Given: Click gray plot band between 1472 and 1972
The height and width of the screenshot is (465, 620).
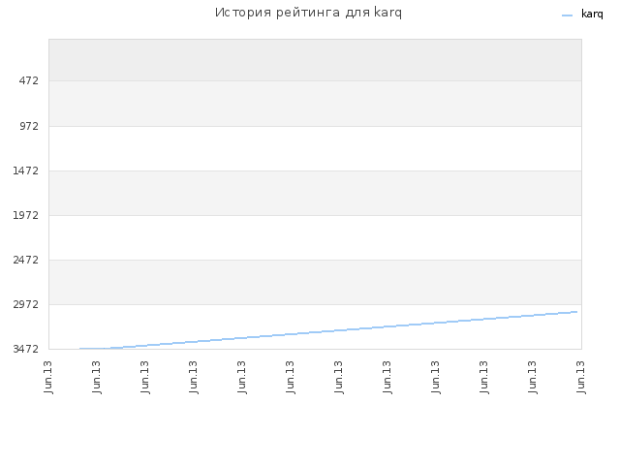Looking at the screenshot, I should 315,194.
